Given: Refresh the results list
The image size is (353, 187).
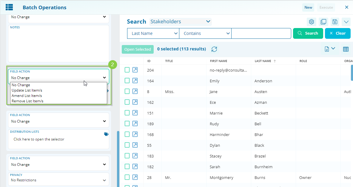Looking at the screenshot, I should [x=214, y=49].
